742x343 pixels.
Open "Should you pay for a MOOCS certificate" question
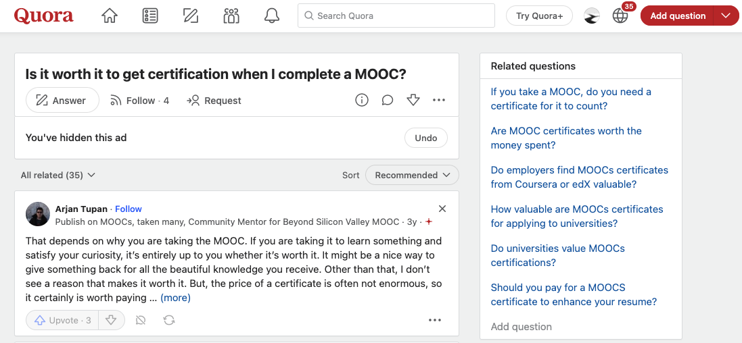coord(574,294)
